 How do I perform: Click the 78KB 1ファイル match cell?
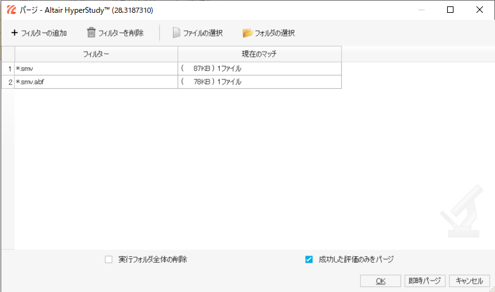point(259,82)
